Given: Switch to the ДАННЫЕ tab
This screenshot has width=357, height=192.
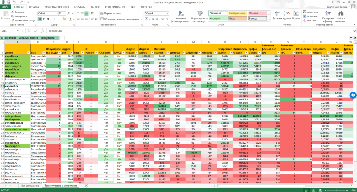Looking at the screenshot, I should tap(95, 7).
